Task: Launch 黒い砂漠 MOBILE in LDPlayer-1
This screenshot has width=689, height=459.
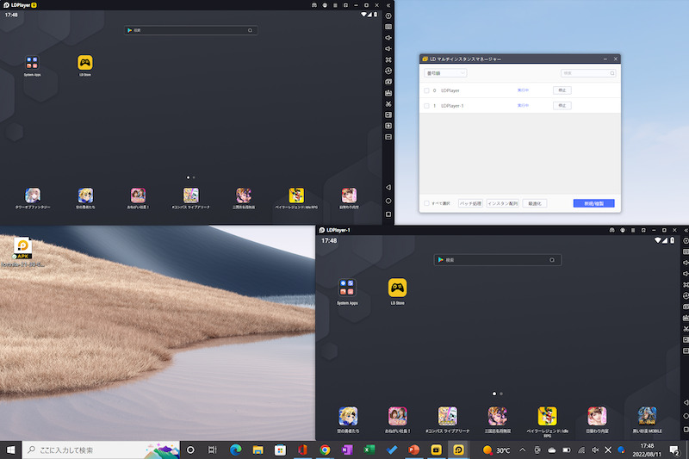Action: pos(647,416)
